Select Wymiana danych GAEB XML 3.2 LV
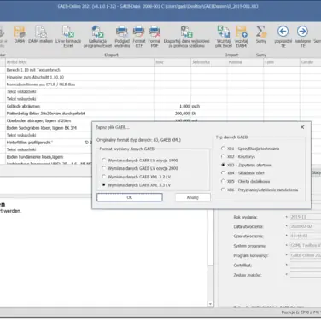Image resolution: width=321 pixels, height=321 pixels. pos(137,177)
